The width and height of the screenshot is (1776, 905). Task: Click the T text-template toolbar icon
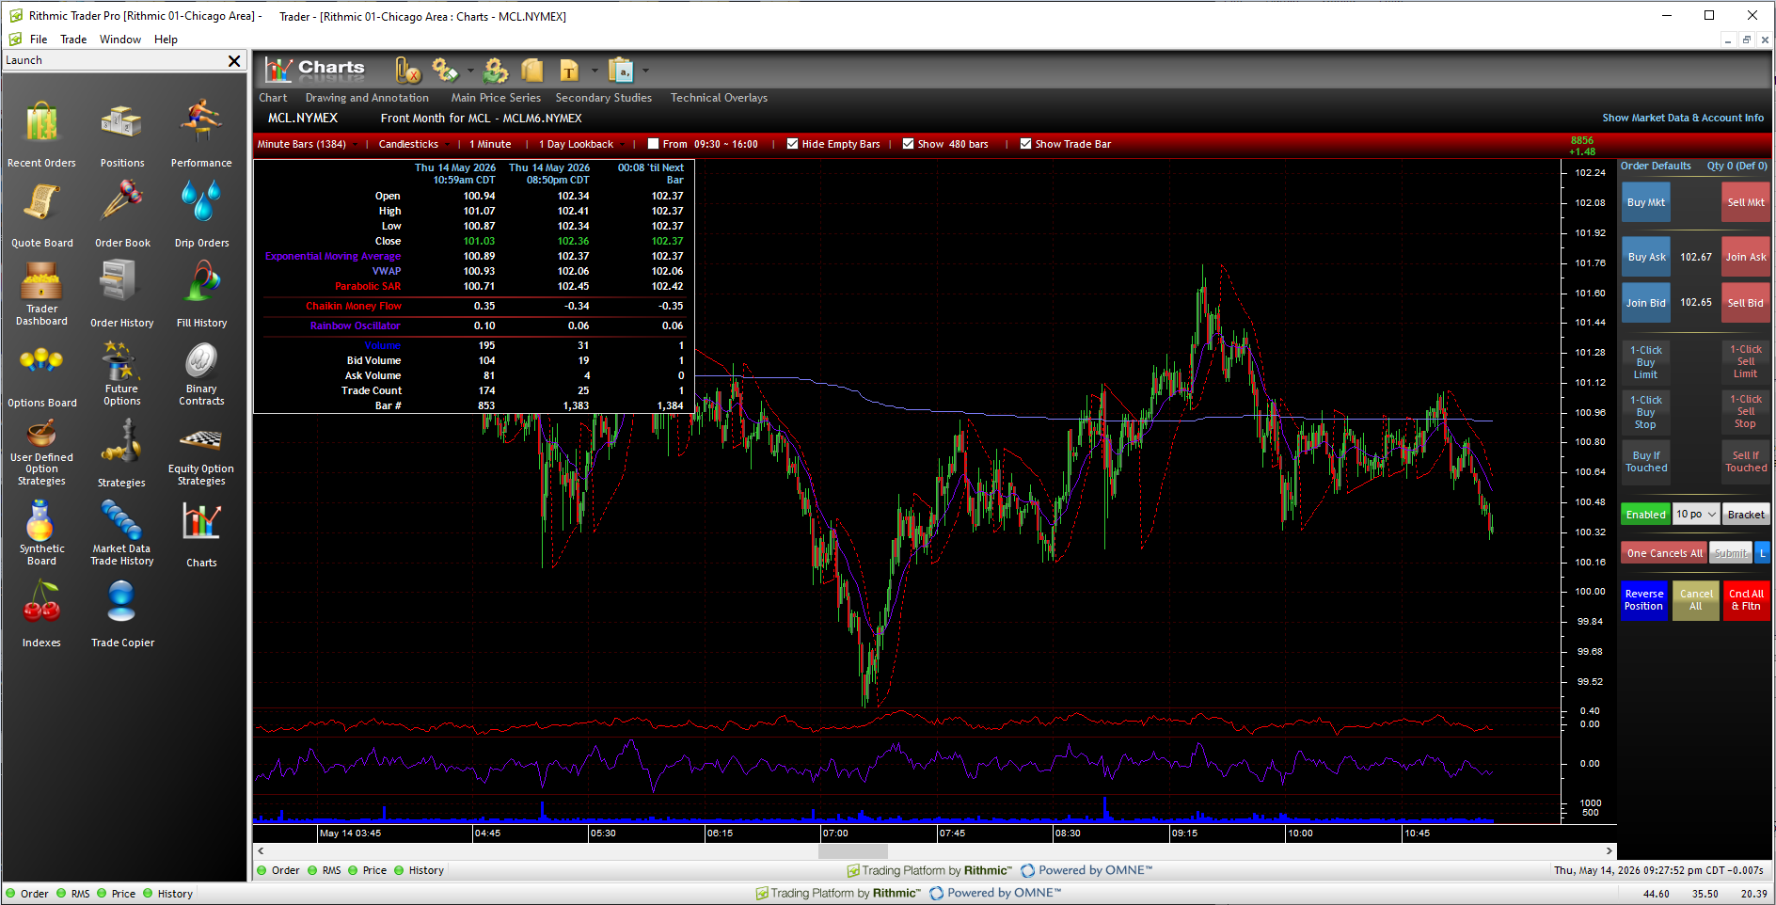tap(569, 71)
